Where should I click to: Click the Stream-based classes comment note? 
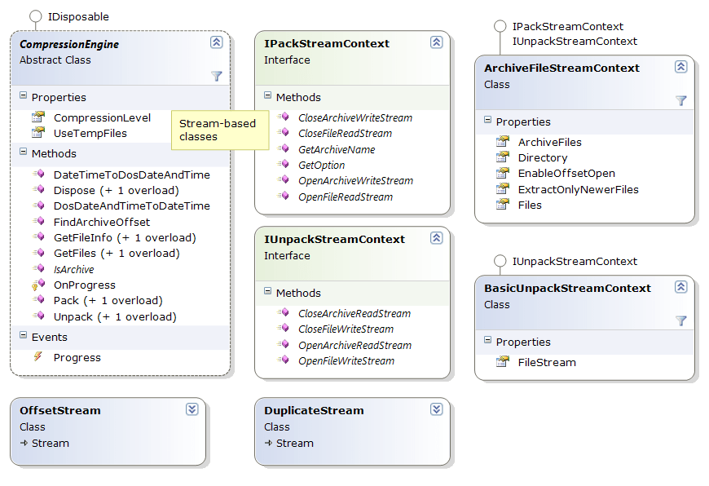click(220, 130)
